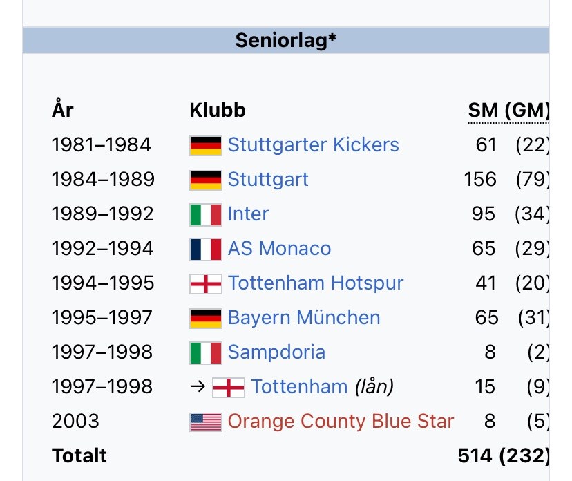Click the US flag beside Orange County
572x481 pixels.
206,422
